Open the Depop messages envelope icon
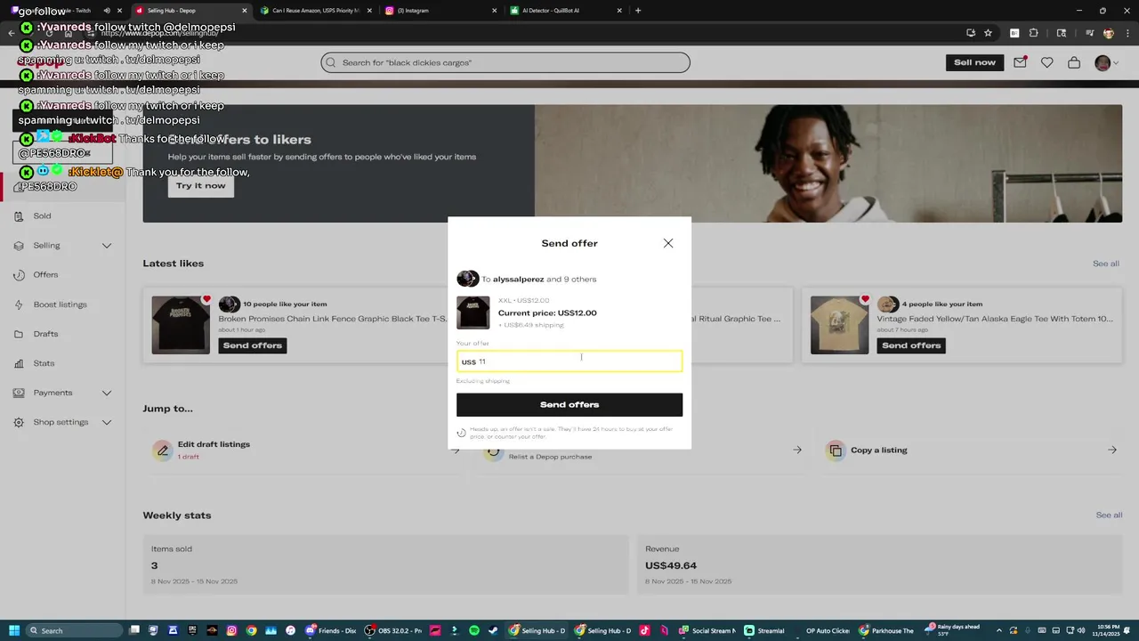This screenshot has height=641, width=1139. (x=1021, y=62)
